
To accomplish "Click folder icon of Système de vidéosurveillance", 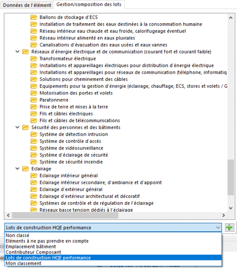I will 34,148.
